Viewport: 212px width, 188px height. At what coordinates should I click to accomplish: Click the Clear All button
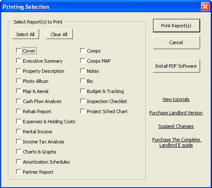click(59, 34)
